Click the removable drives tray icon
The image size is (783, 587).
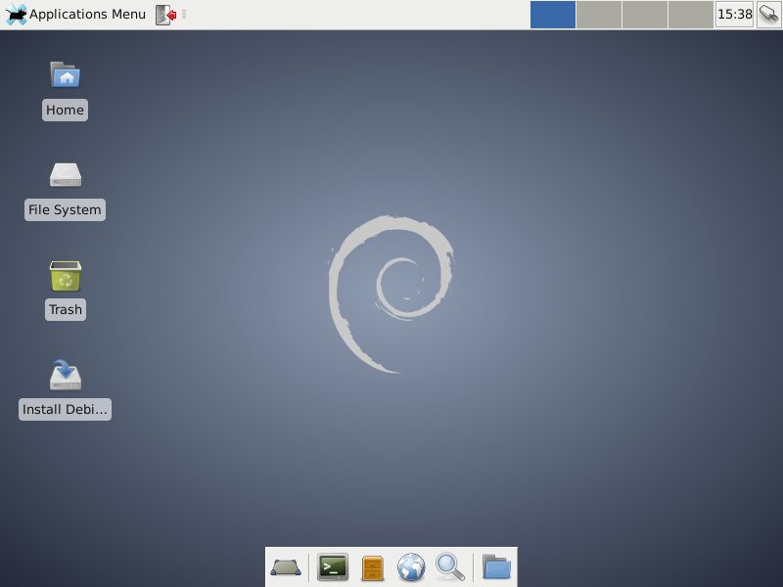coord(768,15)
